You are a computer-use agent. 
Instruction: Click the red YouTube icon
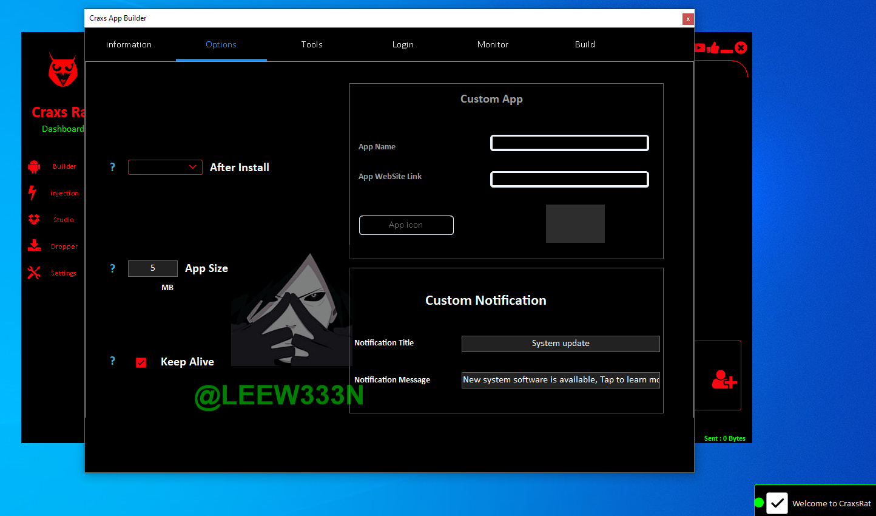pyautogui.click(x=700, y=48)
